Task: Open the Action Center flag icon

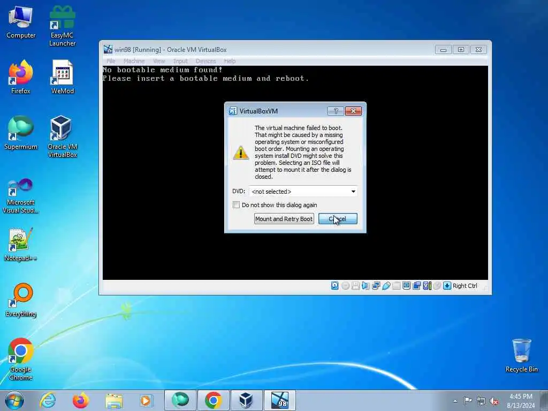Action: tap(468, 401)
